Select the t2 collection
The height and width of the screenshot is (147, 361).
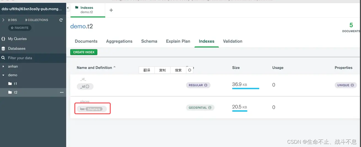[x=33, y=92]
